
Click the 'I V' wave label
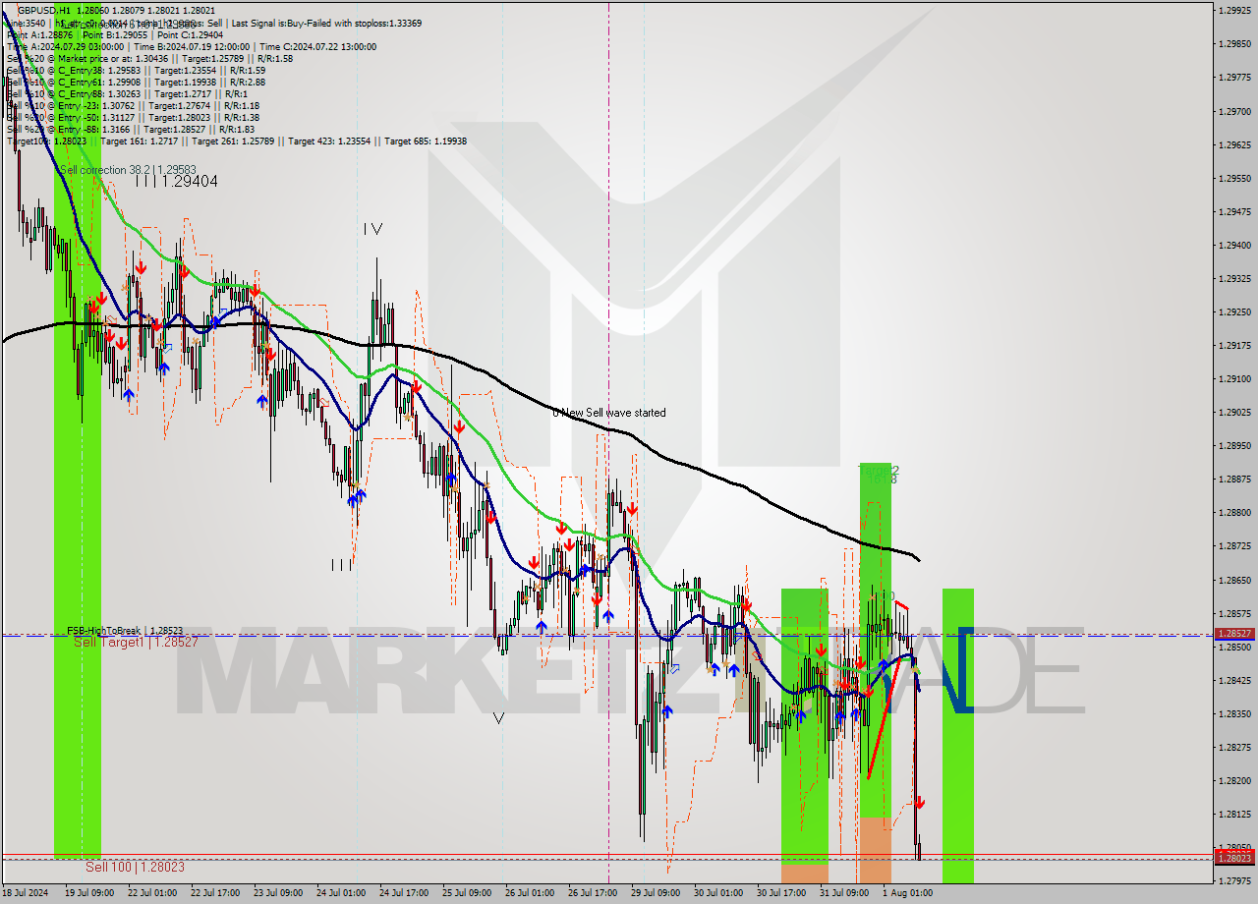(372, 229)
